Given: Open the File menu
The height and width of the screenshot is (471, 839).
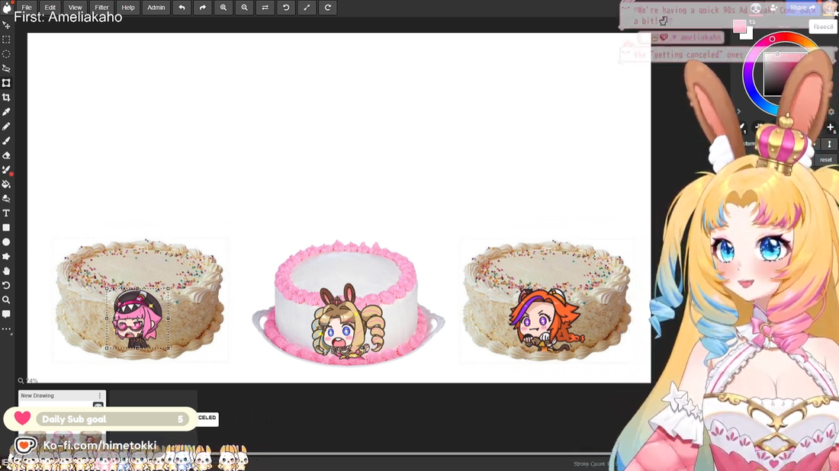Looking at the screenshot, I should (27, 8).
